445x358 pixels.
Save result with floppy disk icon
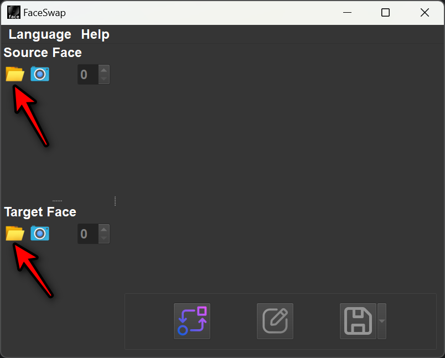click(x=358, y=321)
